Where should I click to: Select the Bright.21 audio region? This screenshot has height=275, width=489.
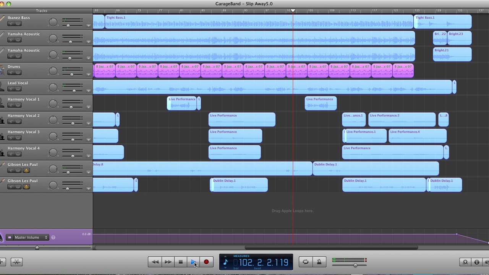[x=452, y=54]
